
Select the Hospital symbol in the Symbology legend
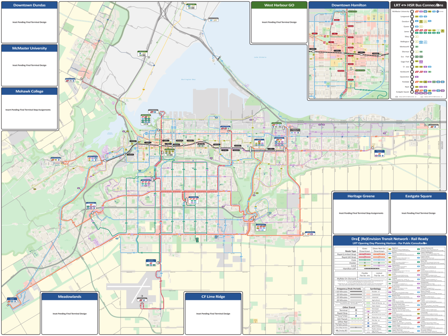[x=369, y=323]
